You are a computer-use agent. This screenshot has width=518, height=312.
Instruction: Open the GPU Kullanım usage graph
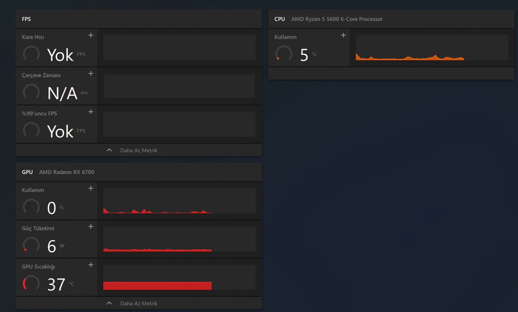pos(179,201)
